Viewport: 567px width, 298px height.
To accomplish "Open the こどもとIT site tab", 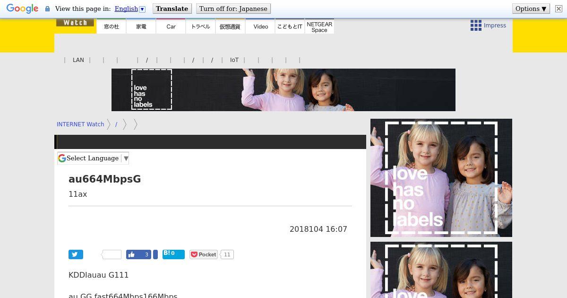I will click(290, 26).
